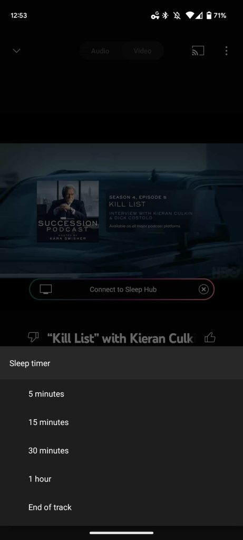Tap the battery status icon
This screenshot has width=243, height=540.
[209, 15]
